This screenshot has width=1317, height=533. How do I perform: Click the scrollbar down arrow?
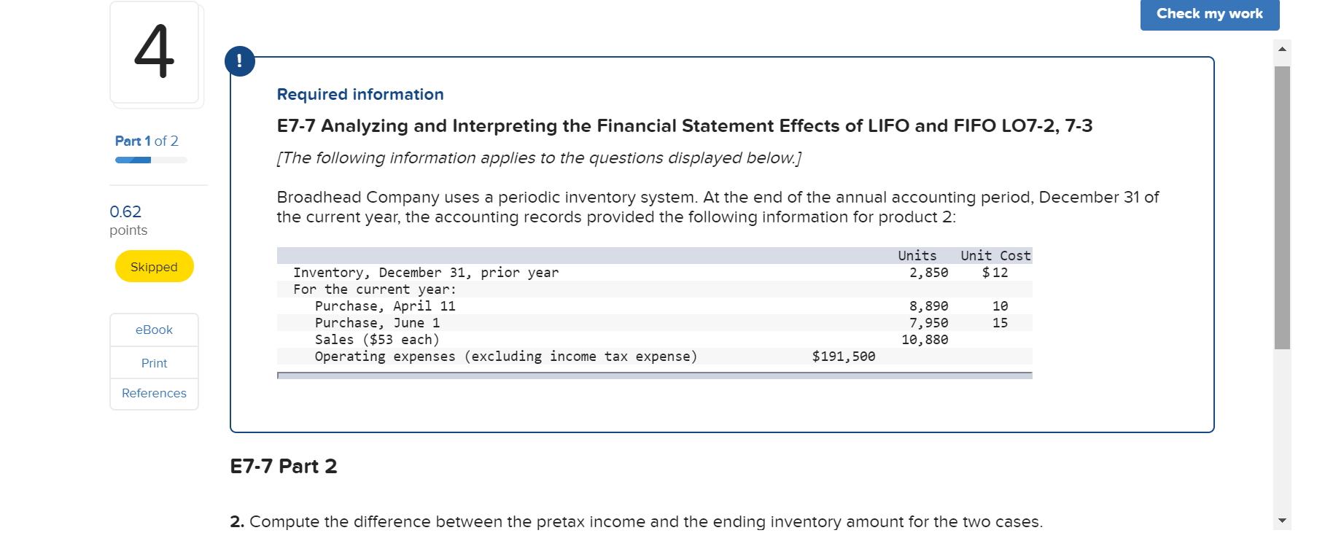(1283, 521)
